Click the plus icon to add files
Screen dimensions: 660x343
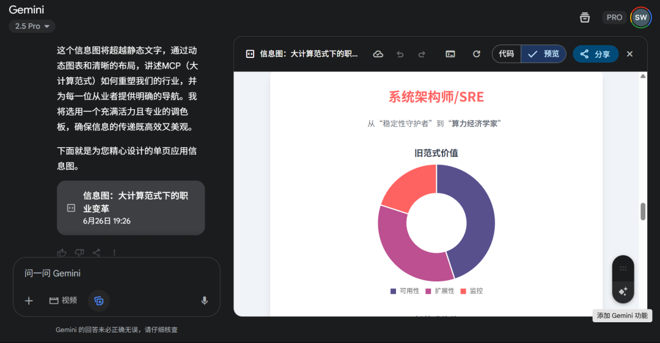(29, 300)
